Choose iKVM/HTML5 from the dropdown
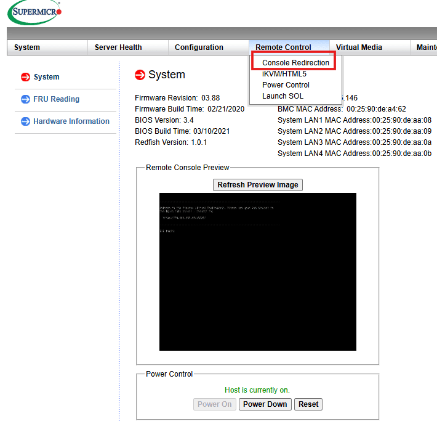This screenshot has height=421, width=437. click(284, 74)
